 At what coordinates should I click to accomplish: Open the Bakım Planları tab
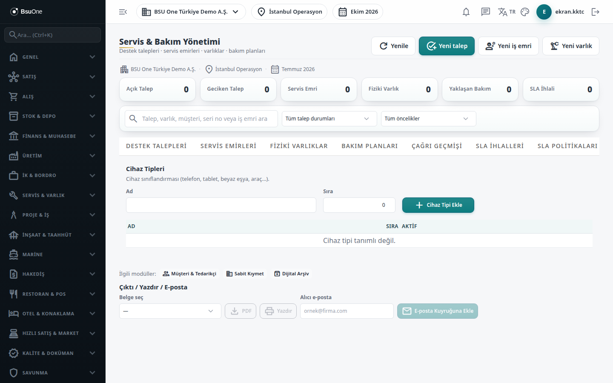370,146
